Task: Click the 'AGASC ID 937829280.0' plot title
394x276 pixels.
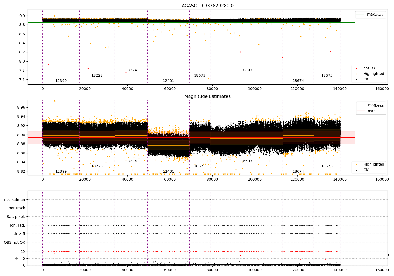Action: click(208, 6)
